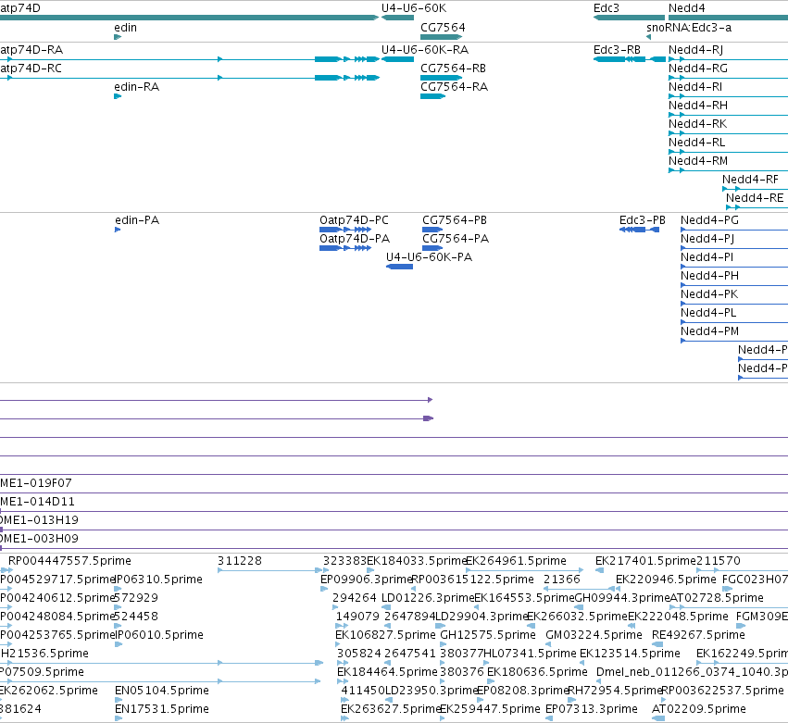Viewport: 788px width, 723px height.
Task: Select the Nedd4-RG transcript label
Action: click(698, 69)
